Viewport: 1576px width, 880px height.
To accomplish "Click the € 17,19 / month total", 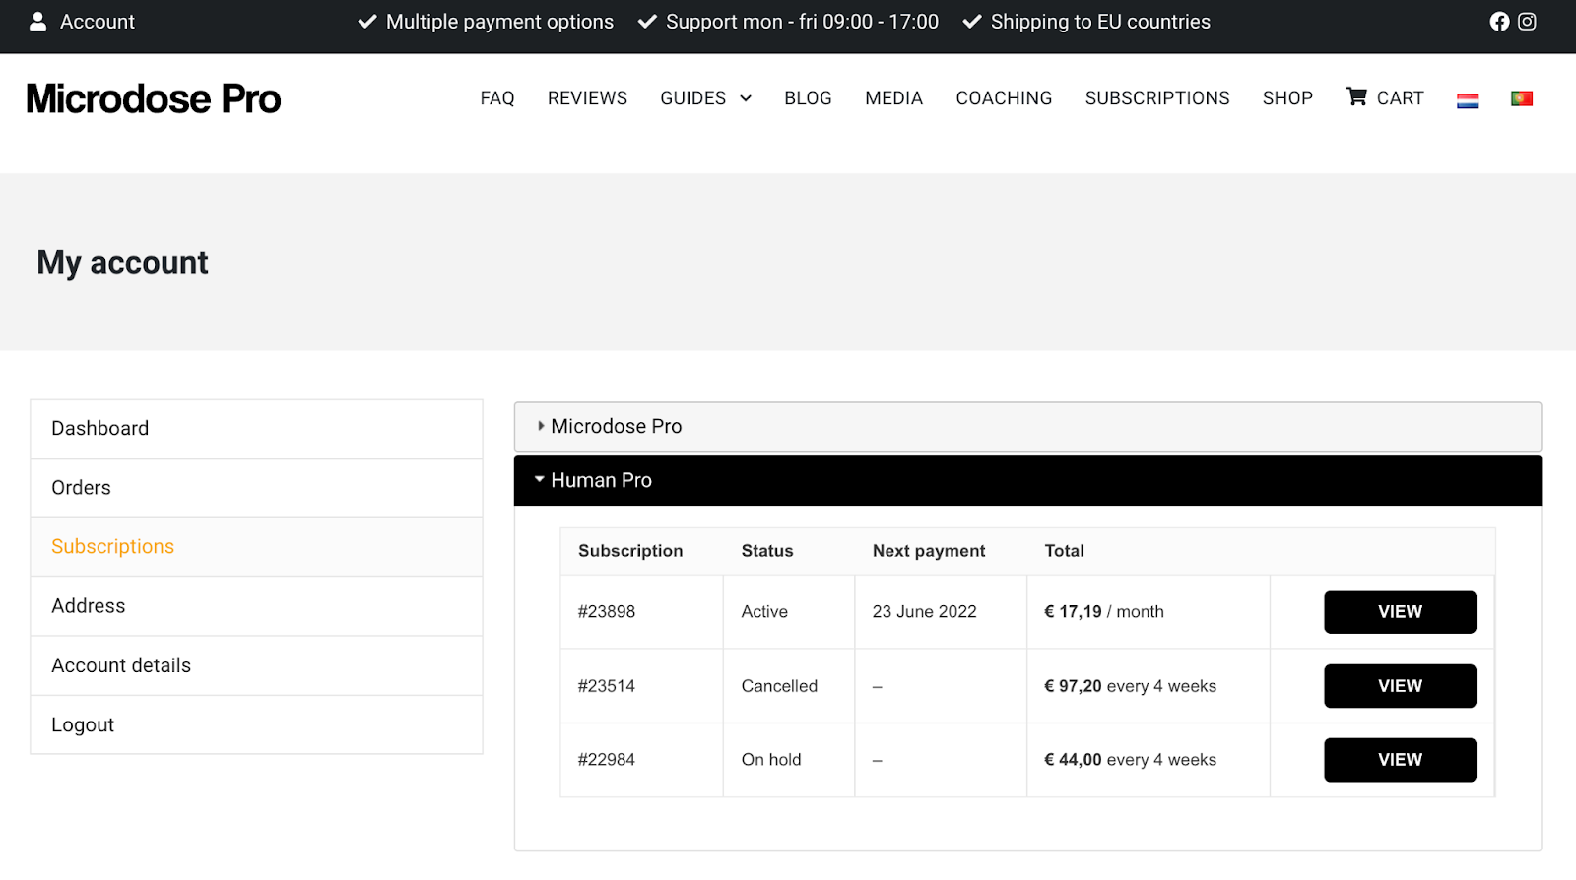I will pos(1104,612).
